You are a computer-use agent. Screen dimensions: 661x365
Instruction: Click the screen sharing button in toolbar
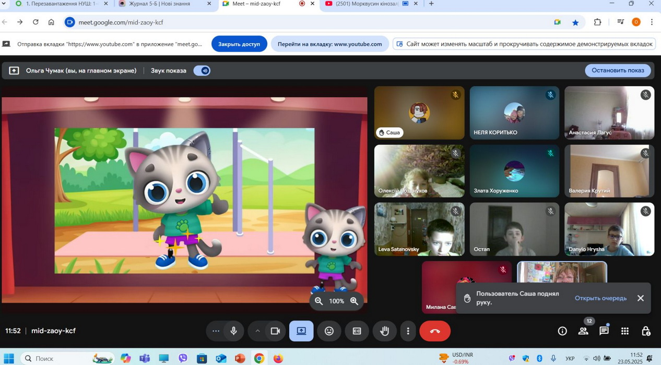click(x=301, y=331)
